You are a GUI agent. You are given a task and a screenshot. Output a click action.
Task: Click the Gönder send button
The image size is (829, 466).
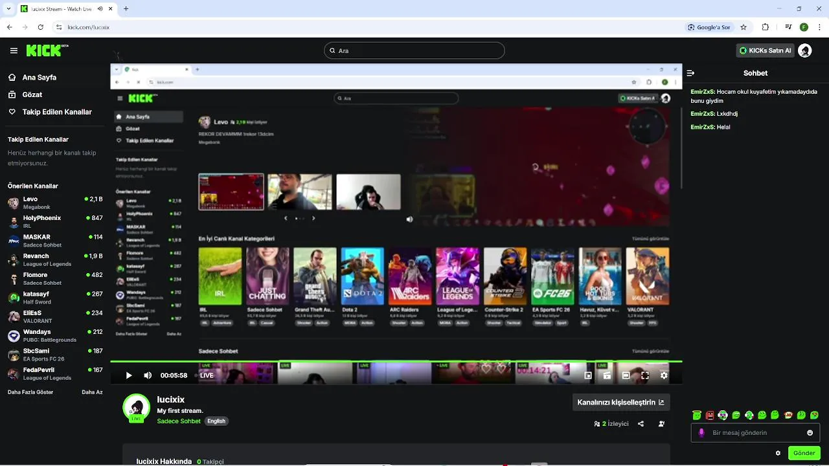pyautogui.click(x=804, y=453)
